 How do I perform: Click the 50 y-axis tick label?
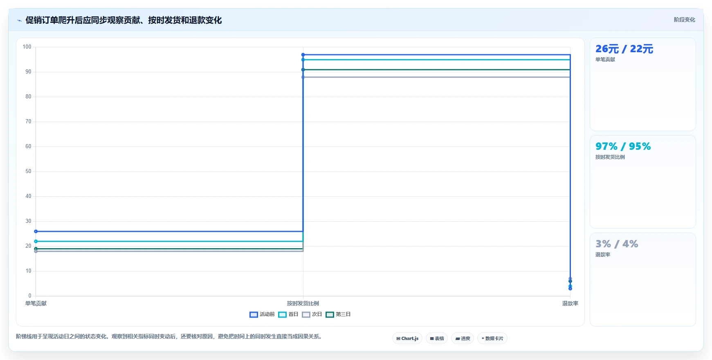(x=28, y=171)
